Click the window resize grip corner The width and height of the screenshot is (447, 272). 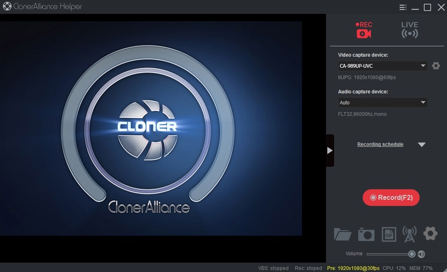click(x=445, y=270)
